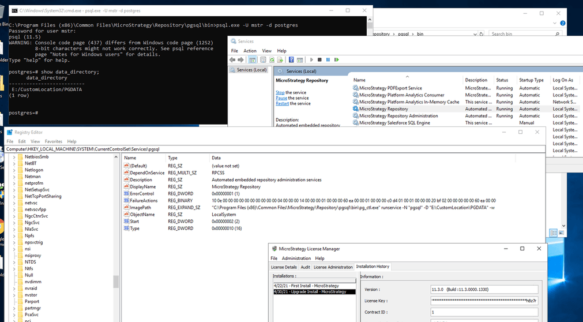Switch to the Audit tab
This screenshot has width=583, height=322.
tap(305, 267)
